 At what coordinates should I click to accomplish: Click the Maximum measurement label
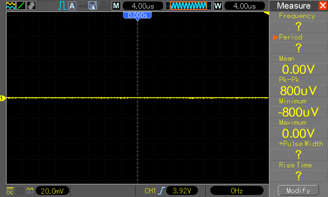293,122
